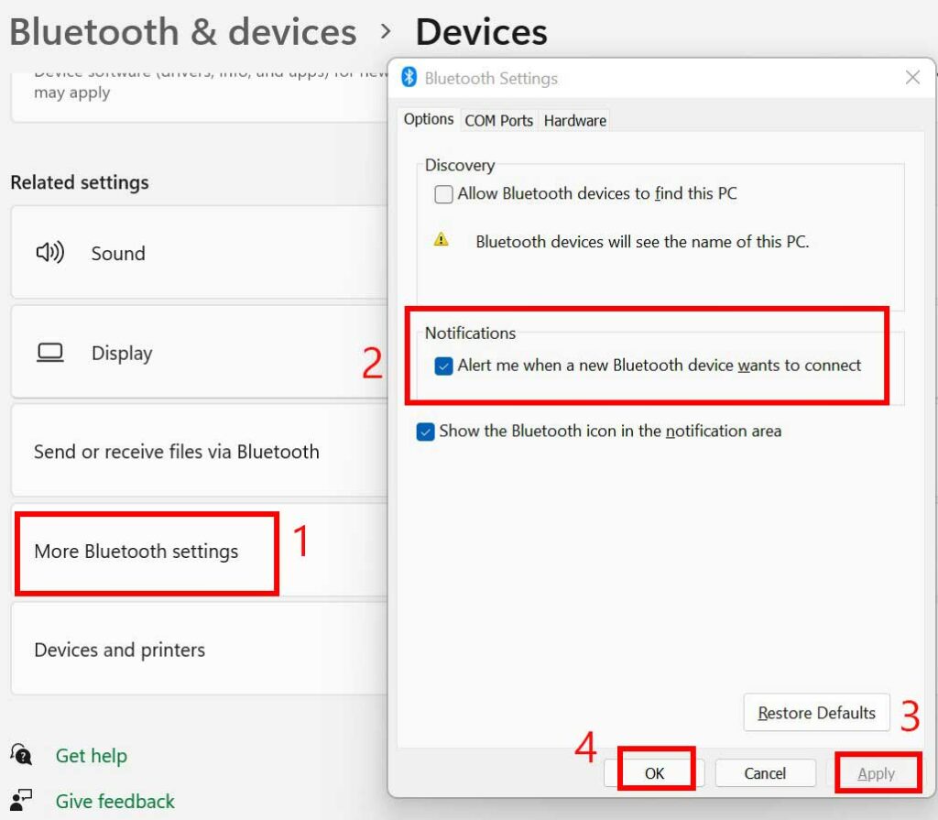
Task: Apply the Bluetooth settings changes
Action: click(x=876, y=772)
